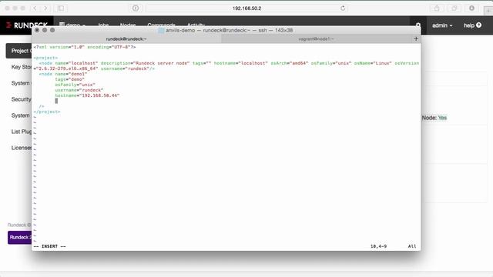Click the -- INSERT -- mode indicator
This screenshot has height=277, width=493.
pos(49,246)
